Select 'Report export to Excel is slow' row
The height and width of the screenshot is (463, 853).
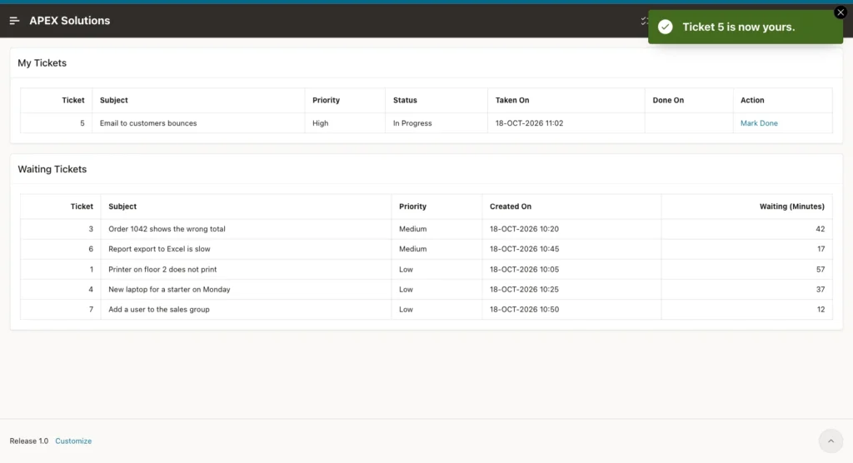pyautogui.click(x=426, y=249)
